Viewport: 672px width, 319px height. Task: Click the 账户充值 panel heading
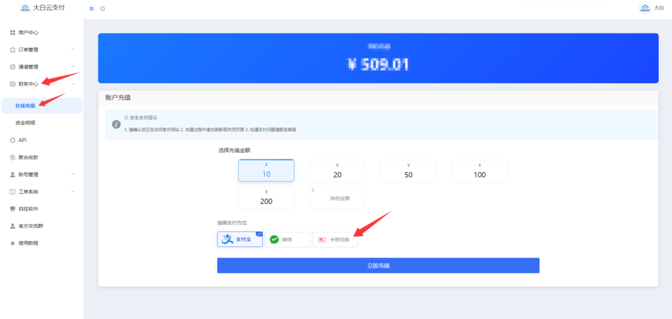coord(118,98)
